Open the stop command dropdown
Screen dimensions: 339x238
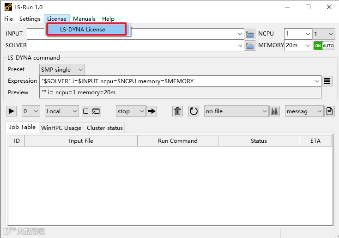click(x=131, y=111)
